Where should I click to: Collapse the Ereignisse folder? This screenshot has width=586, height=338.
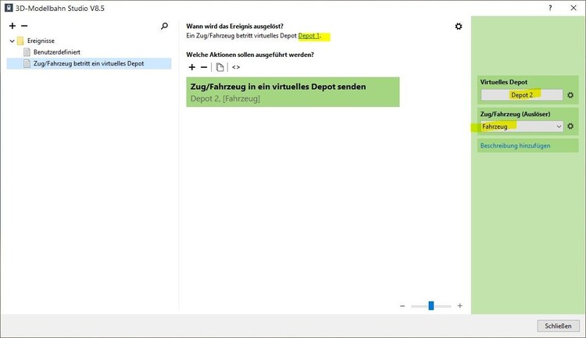click(x=12, y=41)
